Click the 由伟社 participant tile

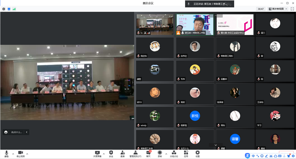(195, 48)
